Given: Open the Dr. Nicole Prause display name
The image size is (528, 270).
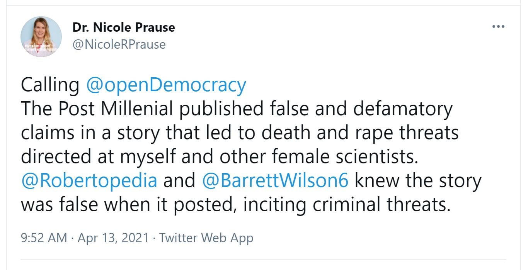Looking at the screenshot, I should (x=123, y=27).
